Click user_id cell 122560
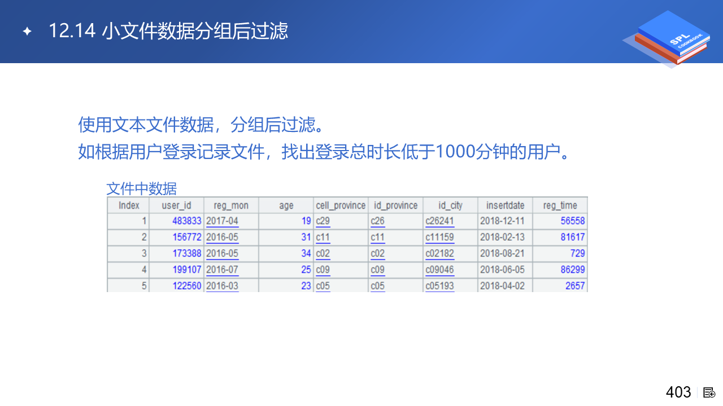The height and width of the screenshot is (406, 723). click(176, 285)
